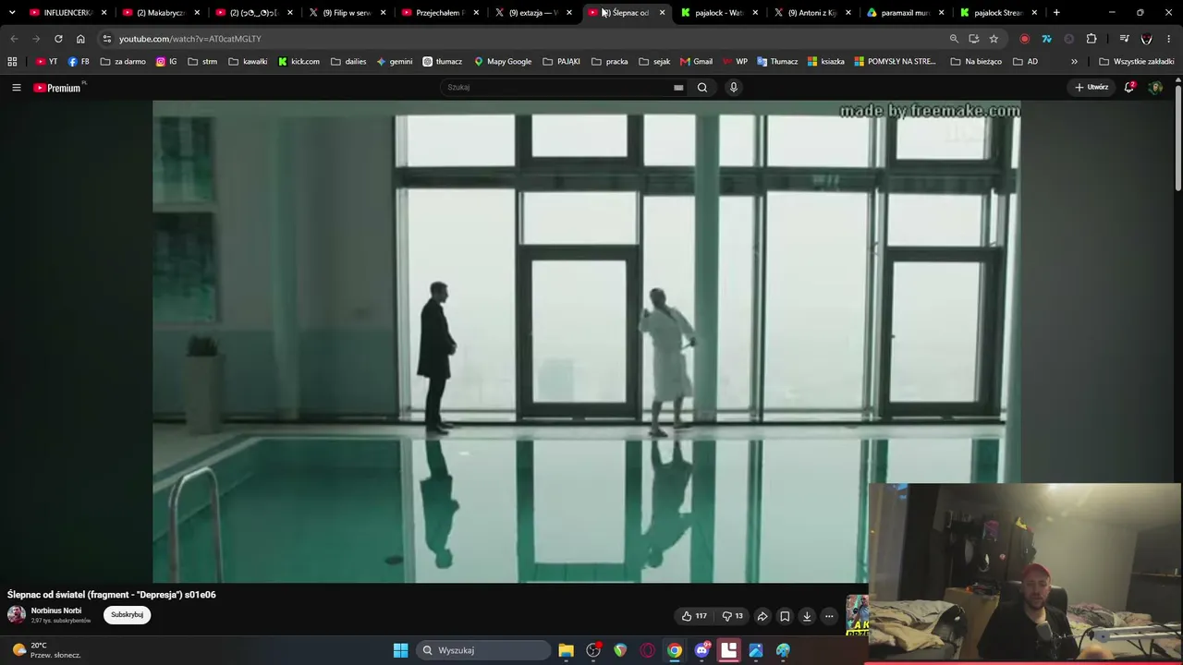Open YouTube notifications bell
Screen dimensions: 1183x665
coord(1129,88)
